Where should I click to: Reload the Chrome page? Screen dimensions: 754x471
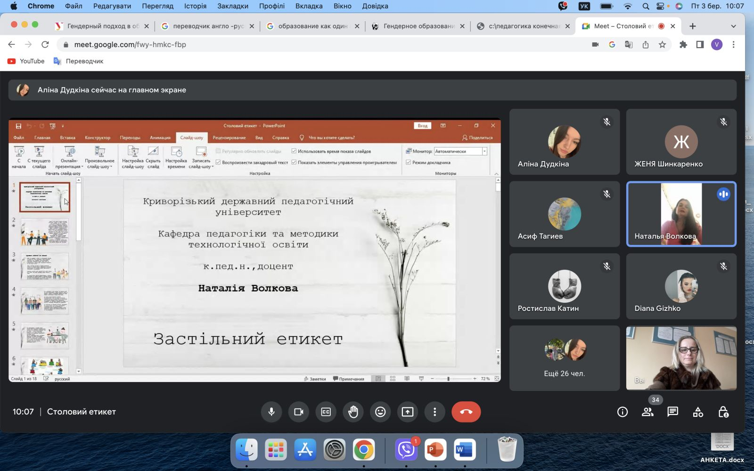[x=45, y=44]
